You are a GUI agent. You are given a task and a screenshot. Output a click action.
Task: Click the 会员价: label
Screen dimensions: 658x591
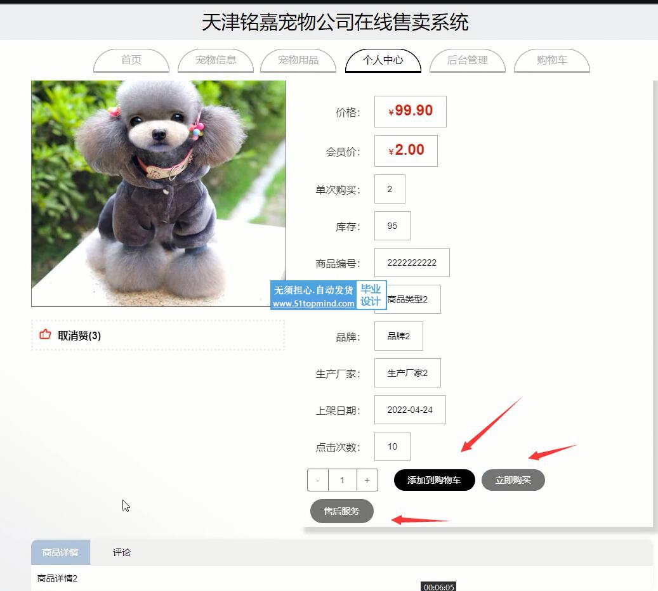tap(343, 152)
